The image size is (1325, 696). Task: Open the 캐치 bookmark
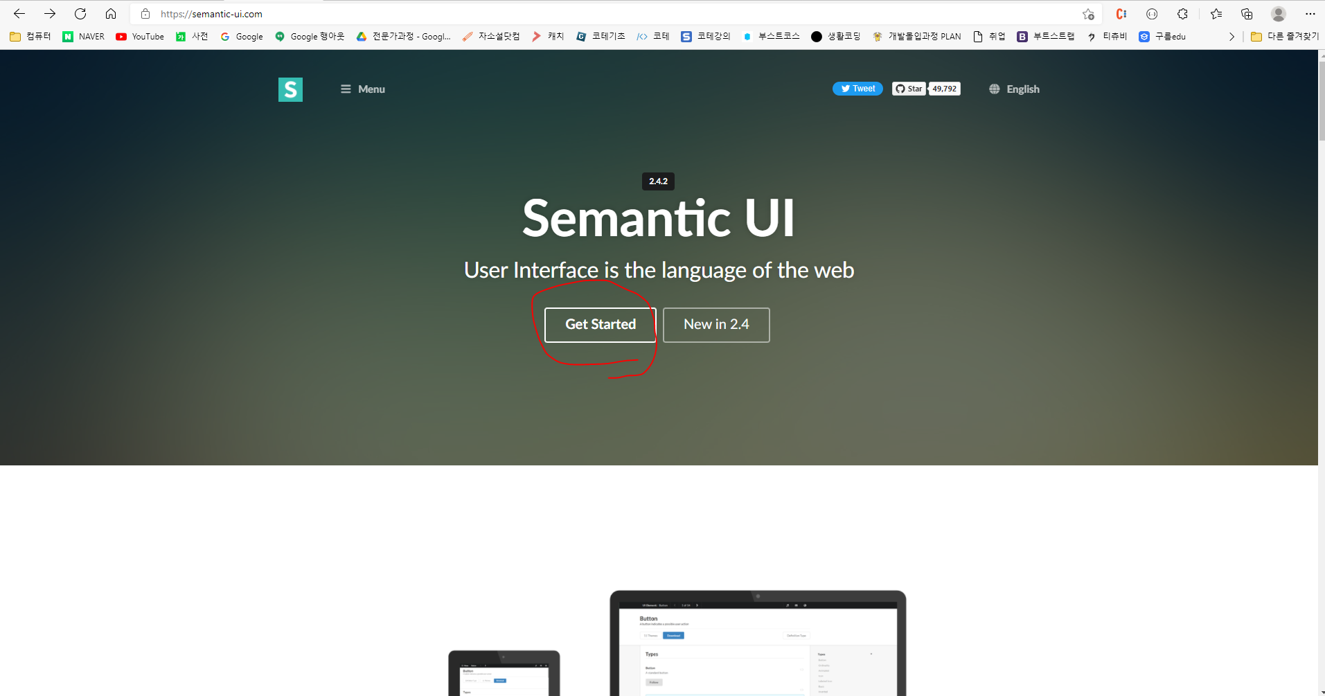click(548, 37)
